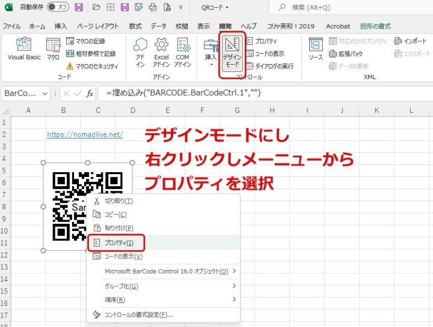
Task: Open the 図形の書式 tab
Action: point(375,26)
